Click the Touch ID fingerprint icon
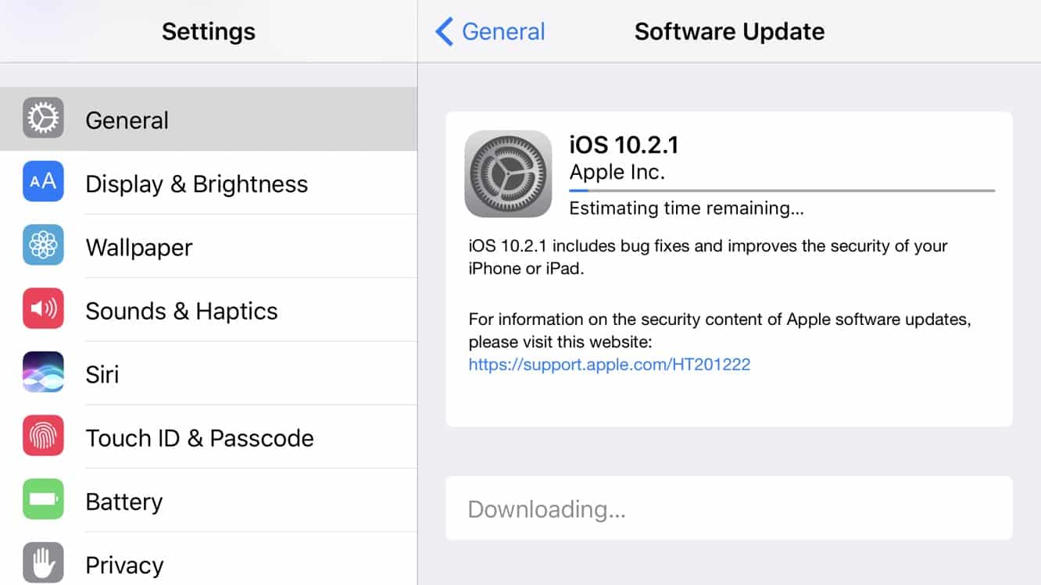 click(43, 437)
